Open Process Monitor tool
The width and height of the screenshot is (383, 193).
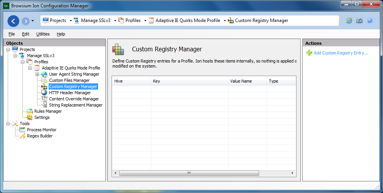(42, 130)
